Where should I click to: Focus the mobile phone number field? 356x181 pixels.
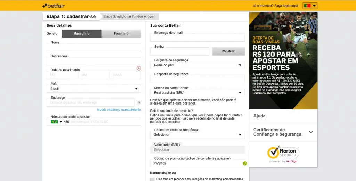pyautogui.click(x=105, y=122)
